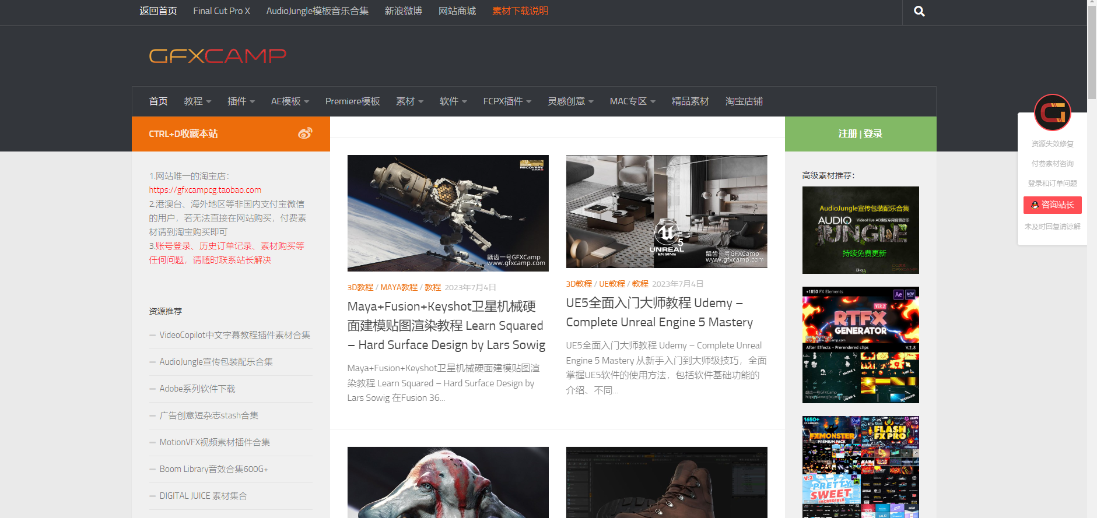Viewport: 1097px width, 518px height.
Task: Click 3D教程 tag on Maya post
Action: click(x=360, y=287)
